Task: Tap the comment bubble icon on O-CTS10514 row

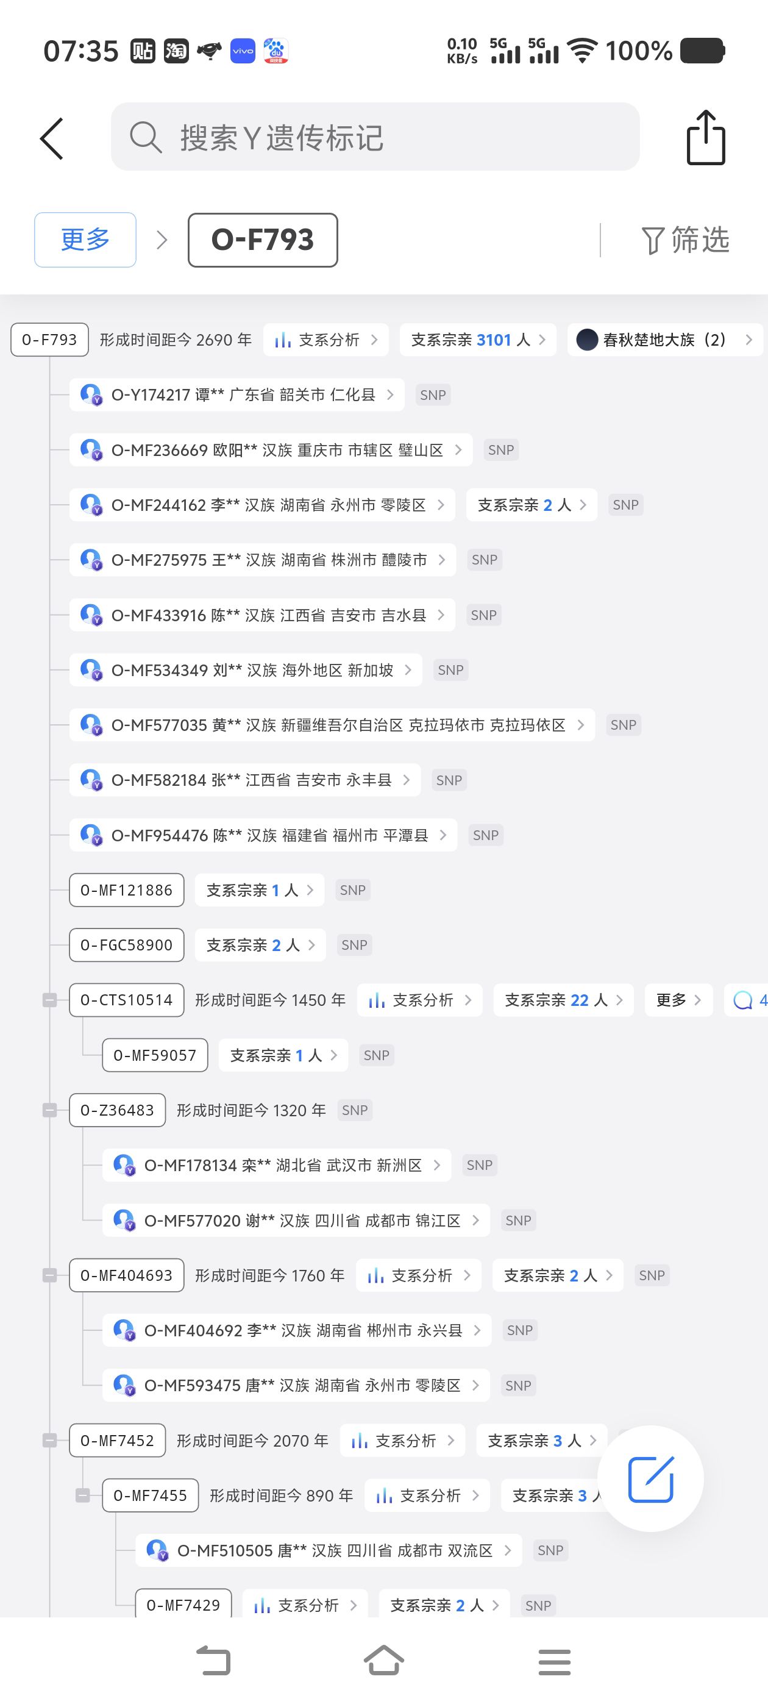Action: (x=744, y=1000)
